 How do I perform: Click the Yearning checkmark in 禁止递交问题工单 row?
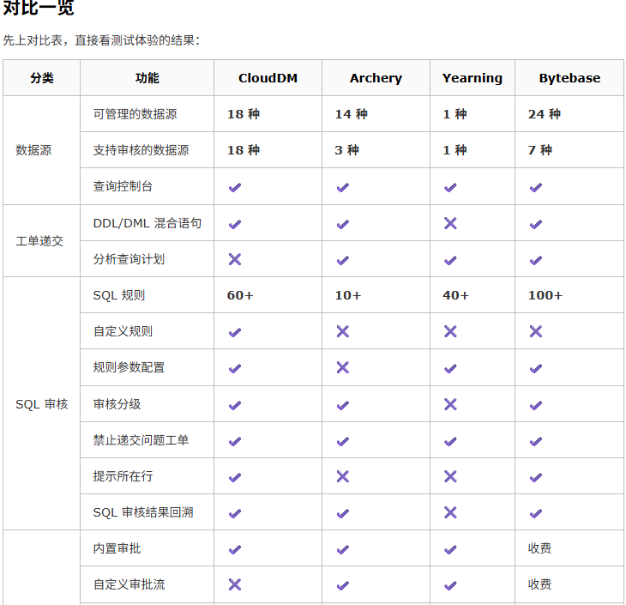[450, 441]
